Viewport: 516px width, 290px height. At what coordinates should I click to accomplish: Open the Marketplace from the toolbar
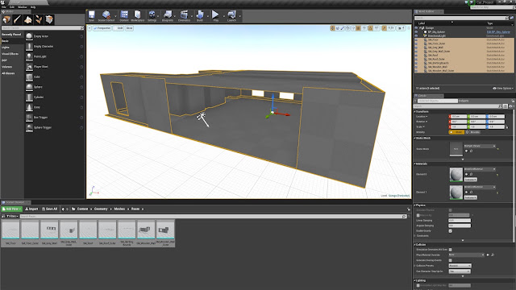[x=138, y=16]
